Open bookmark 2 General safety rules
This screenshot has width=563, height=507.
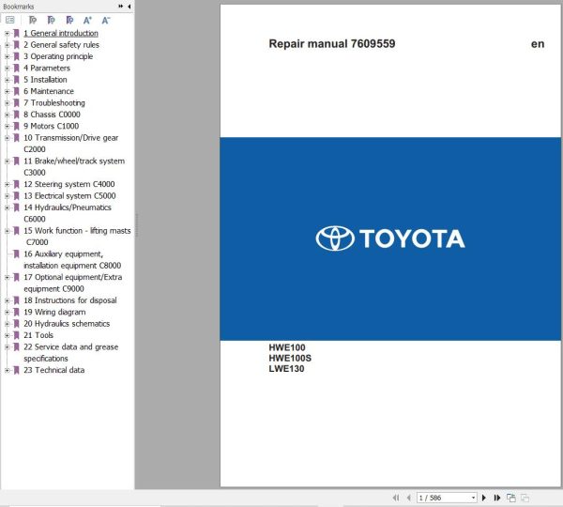pyautogui.click(x=61, y=45)
